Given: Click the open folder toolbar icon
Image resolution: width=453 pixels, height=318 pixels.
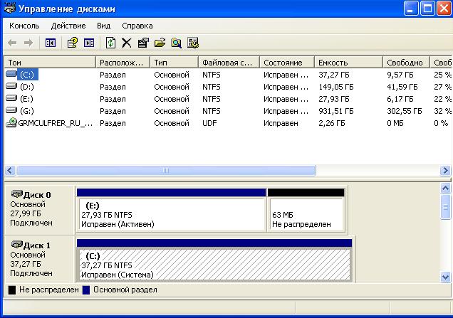Looking at the screenshot, I should 160,43.
